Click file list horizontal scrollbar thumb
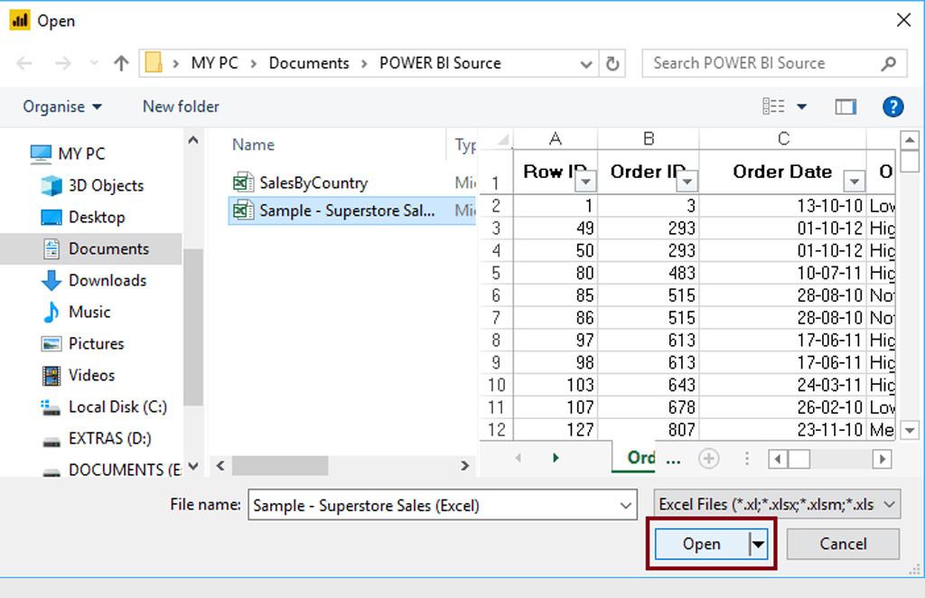 [280, 466]
